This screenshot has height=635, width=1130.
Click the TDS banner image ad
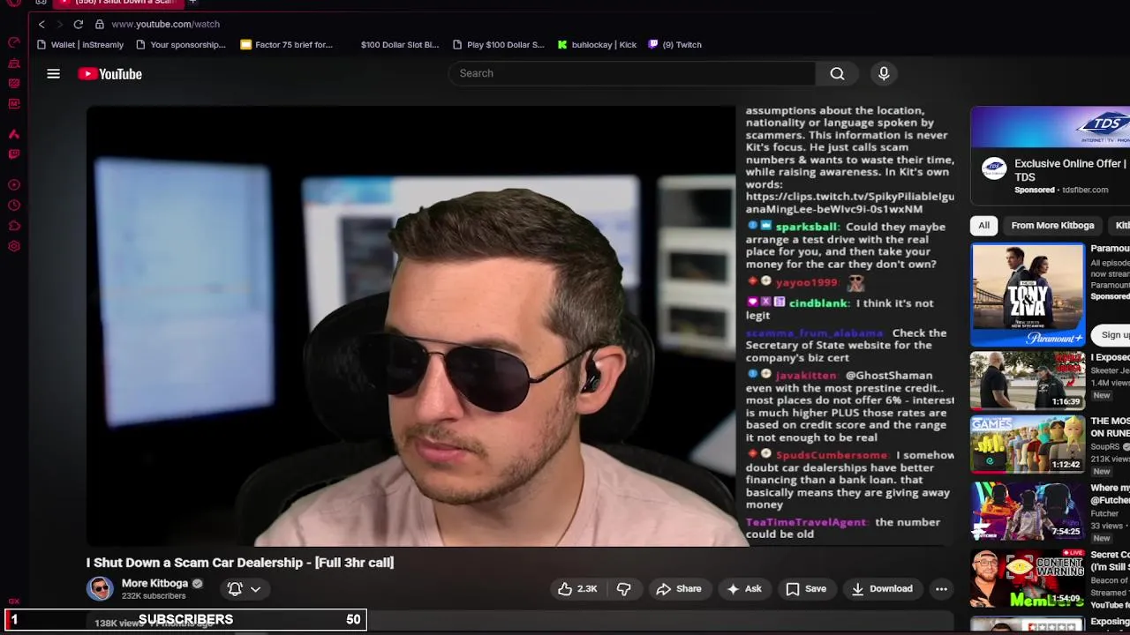coord(1051,127)
